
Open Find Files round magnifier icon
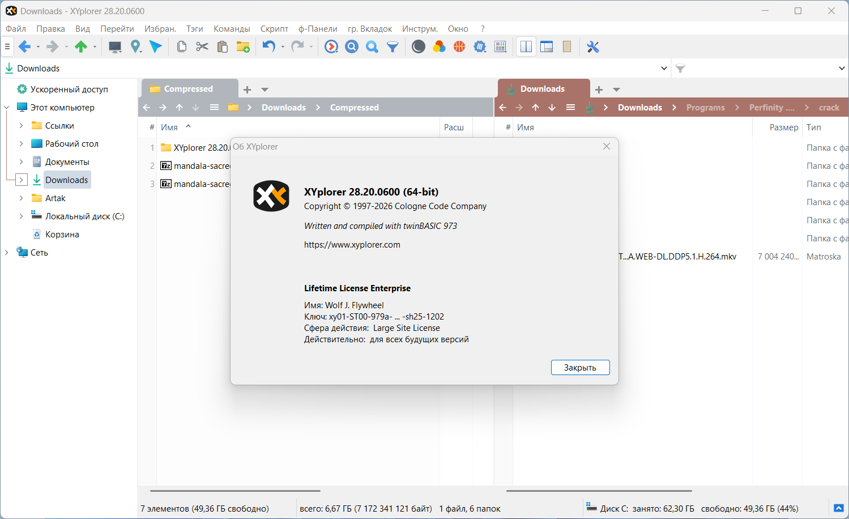click(352, 47)
